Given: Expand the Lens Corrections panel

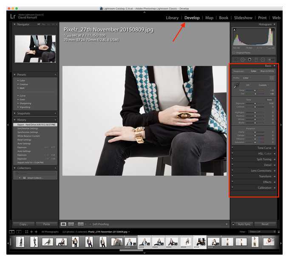Looking at the screenshot, I should [x=261, y=171].
